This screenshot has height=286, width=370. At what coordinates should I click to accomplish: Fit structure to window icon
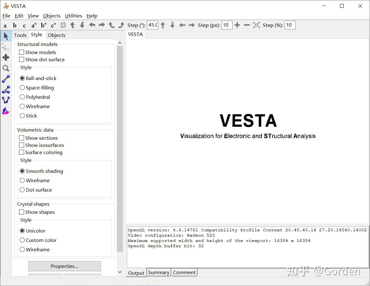click(257, 25)
